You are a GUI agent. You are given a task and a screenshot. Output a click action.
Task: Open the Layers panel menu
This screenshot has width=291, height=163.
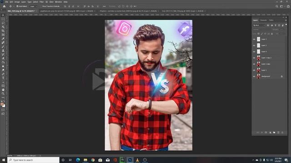pos(286,20)
